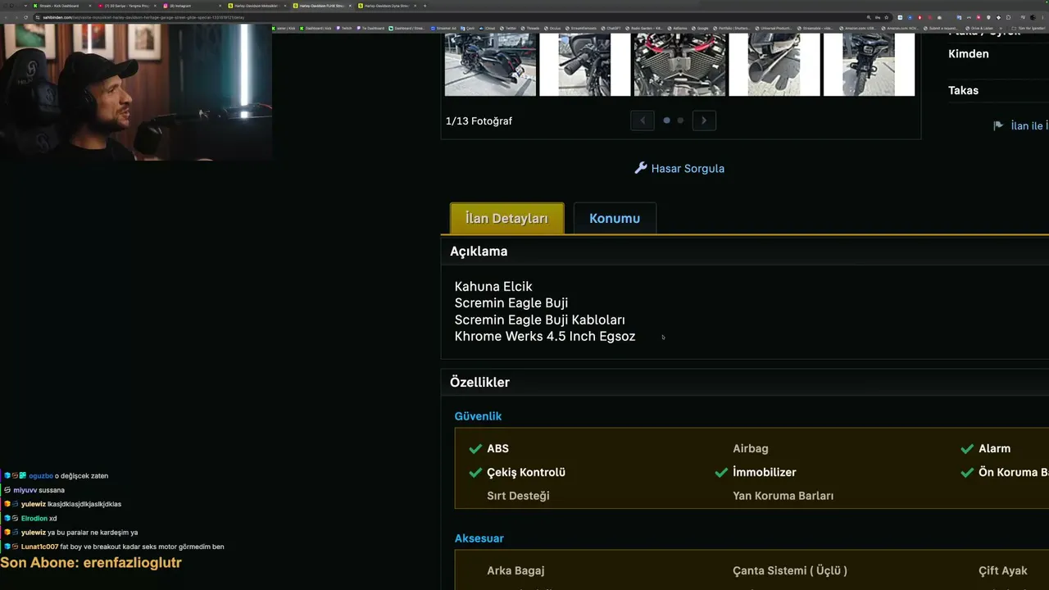Click the Airbag feature label
Screen dimensions: 1049x590
pyautogui.click(x=751, y=448)
